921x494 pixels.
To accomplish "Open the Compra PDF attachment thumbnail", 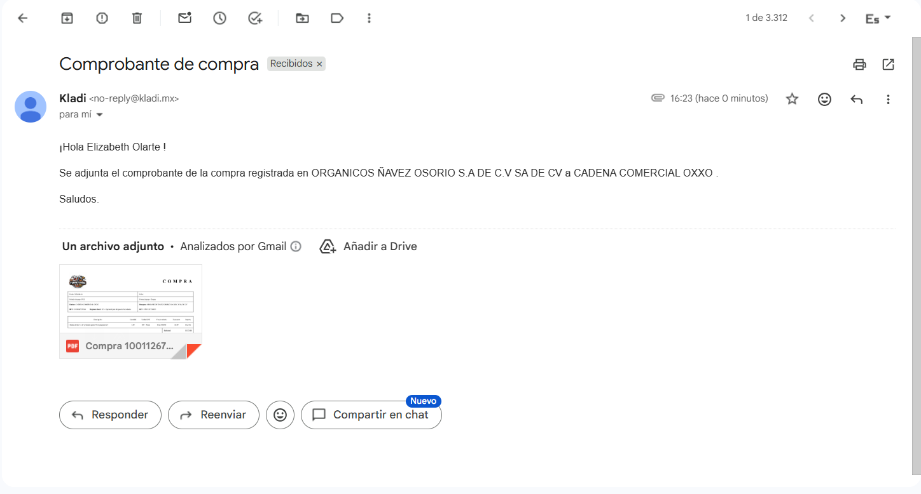I will 130,311.
